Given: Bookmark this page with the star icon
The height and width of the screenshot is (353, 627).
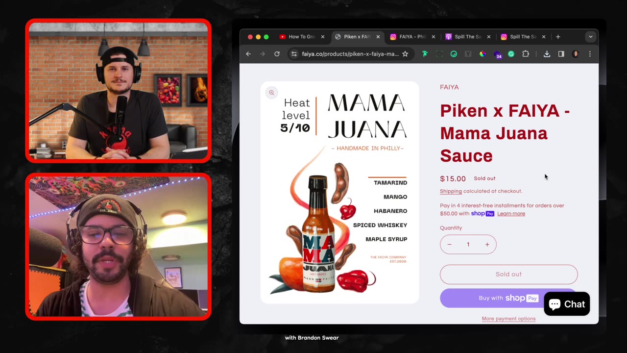Looking at the screenshot, I should click(405, 54).
